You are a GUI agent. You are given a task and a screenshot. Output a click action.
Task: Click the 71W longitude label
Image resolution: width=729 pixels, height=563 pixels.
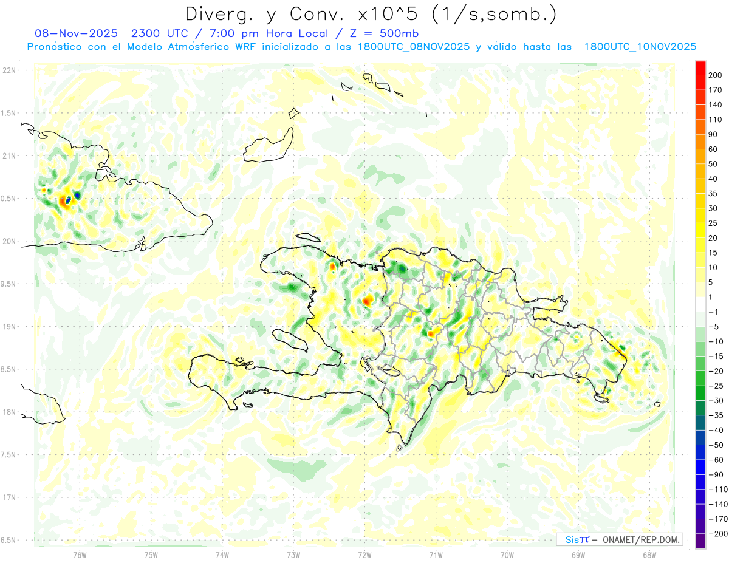(x=436, y=554)
